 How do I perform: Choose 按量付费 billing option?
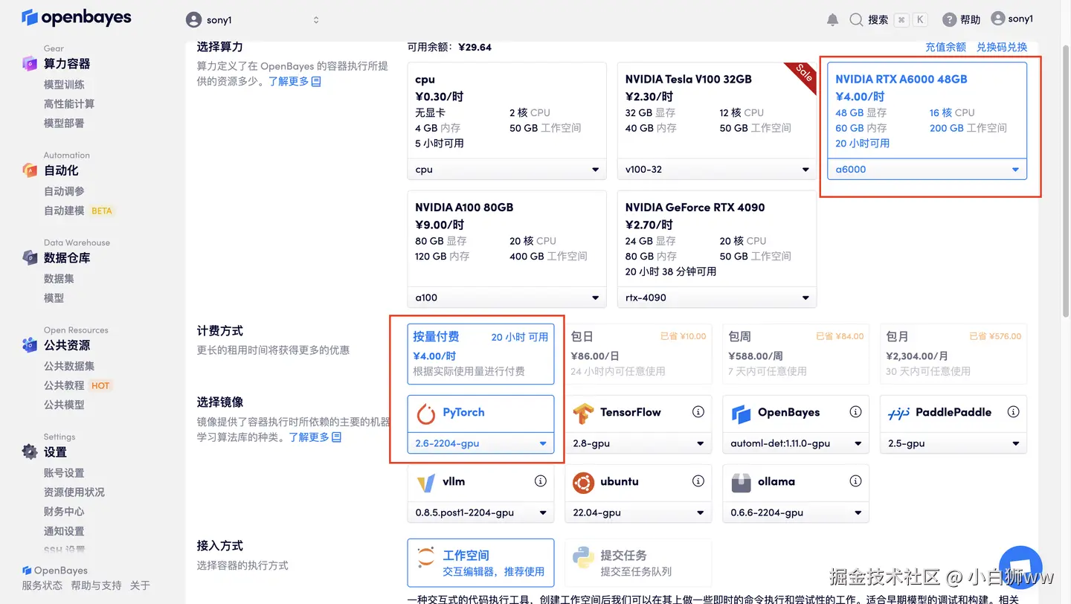[480, 353]
